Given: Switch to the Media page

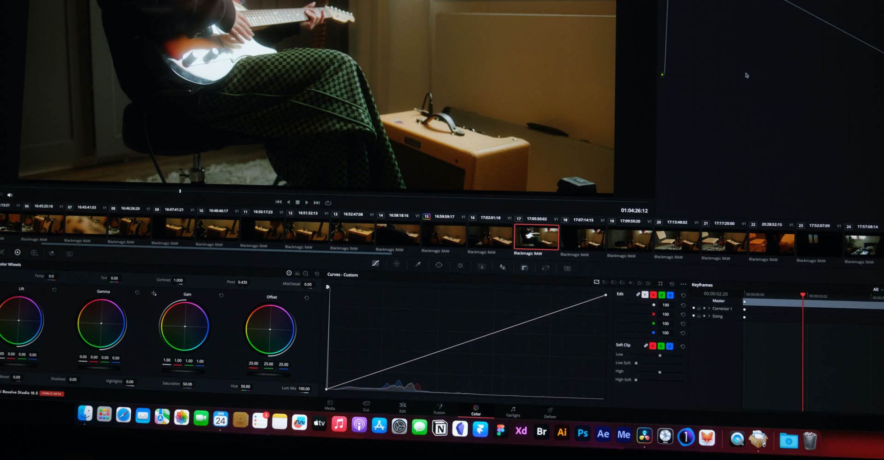Looking at the screenshot, I should [x=330, y=405].
